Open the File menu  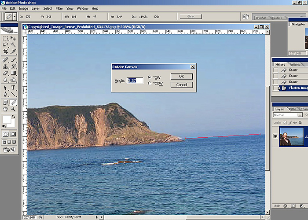(x=4, y=8)
